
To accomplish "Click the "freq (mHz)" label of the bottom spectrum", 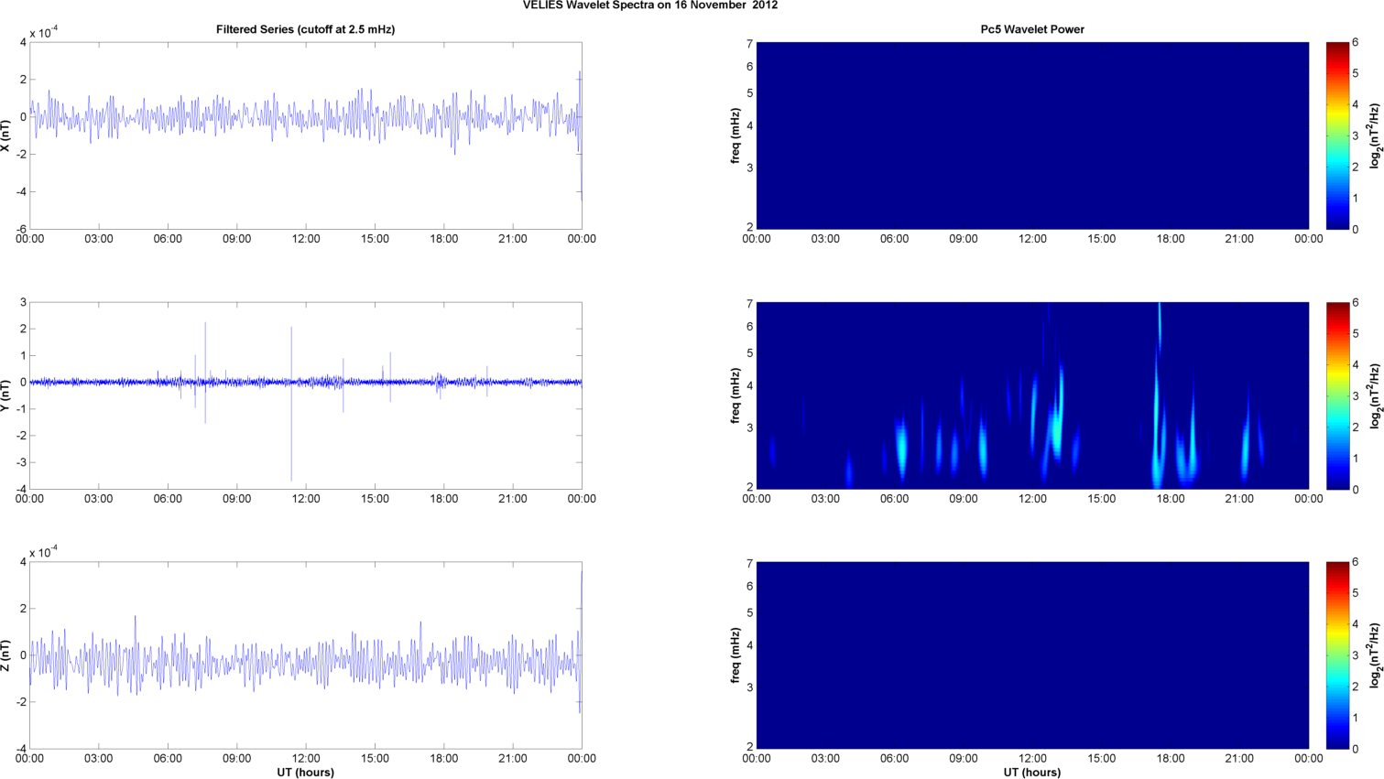I will pos(735,655).
